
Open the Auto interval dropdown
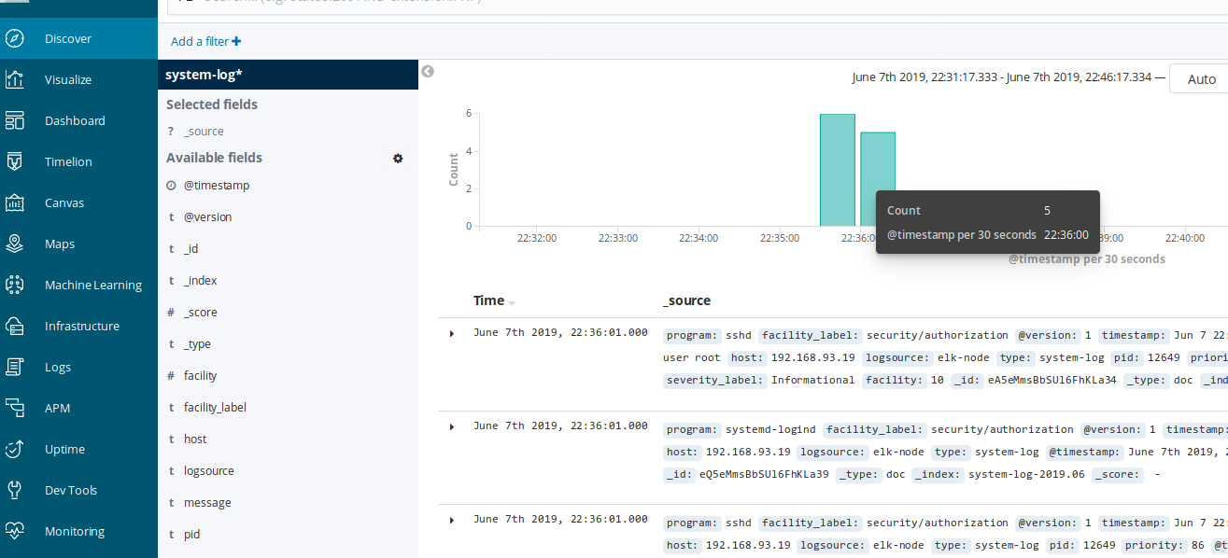pos(1199,79)
